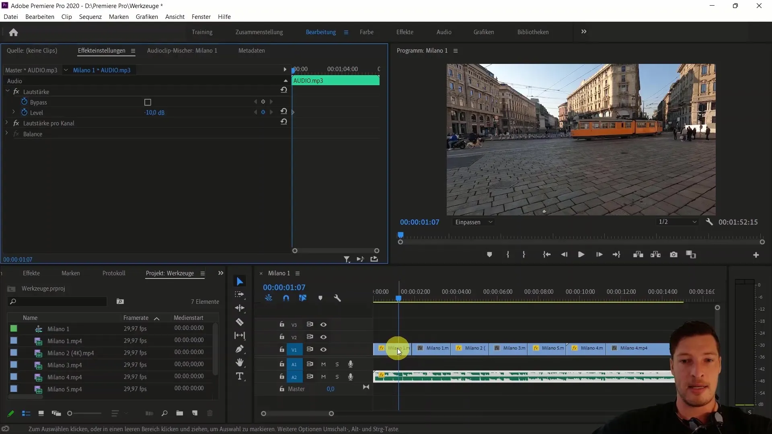Open comparison view in Program monitor
772x434 pixels.
pos(691,254)
